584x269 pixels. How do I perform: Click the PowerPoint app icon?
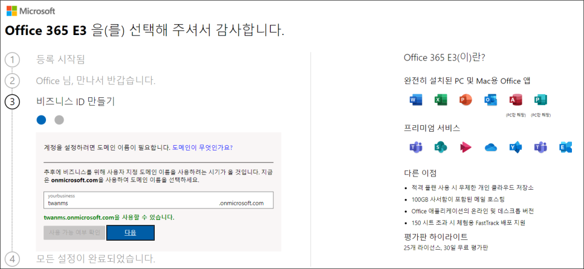tap(466, 100)
